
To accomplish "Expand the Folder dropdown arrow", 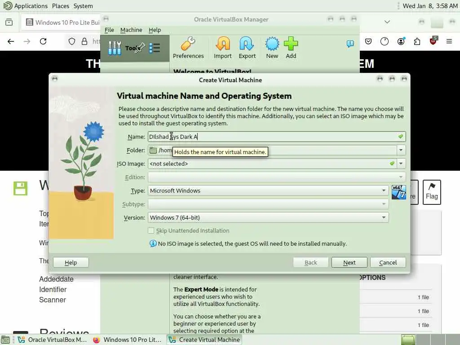I will point(401,150).
